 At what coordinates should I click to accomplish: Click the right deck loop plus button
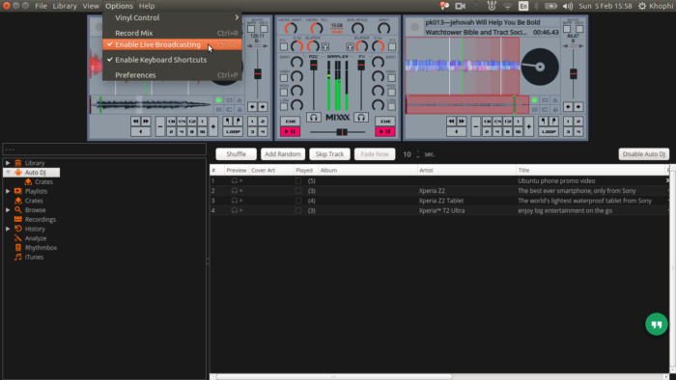[528, 126]
